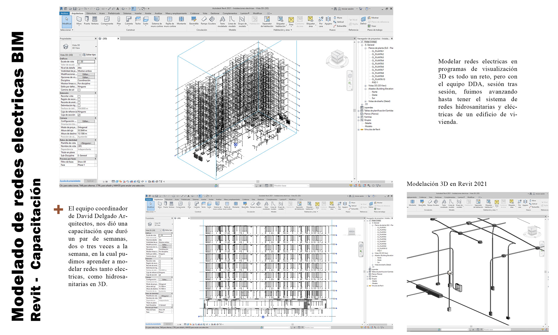Open the Archivo tab in top Revit window
The height and width of the screenshot is (335, 558).
click(x=65, y=13)
